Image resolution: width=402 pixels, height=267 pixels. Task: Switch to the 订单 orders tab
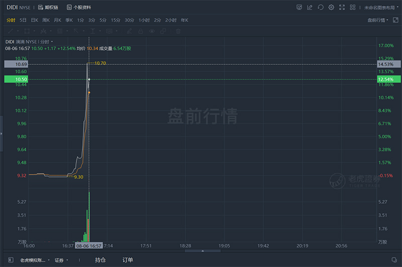point(128,260)
